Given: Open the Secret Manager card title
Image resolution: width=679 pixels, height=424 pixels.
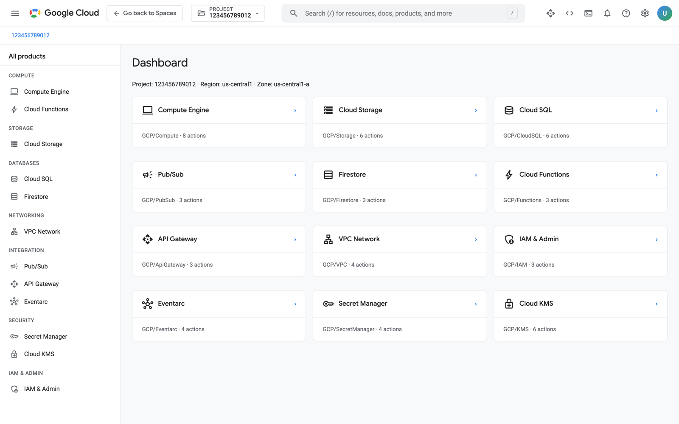Looking at the screenshot, I should [363, 304].
